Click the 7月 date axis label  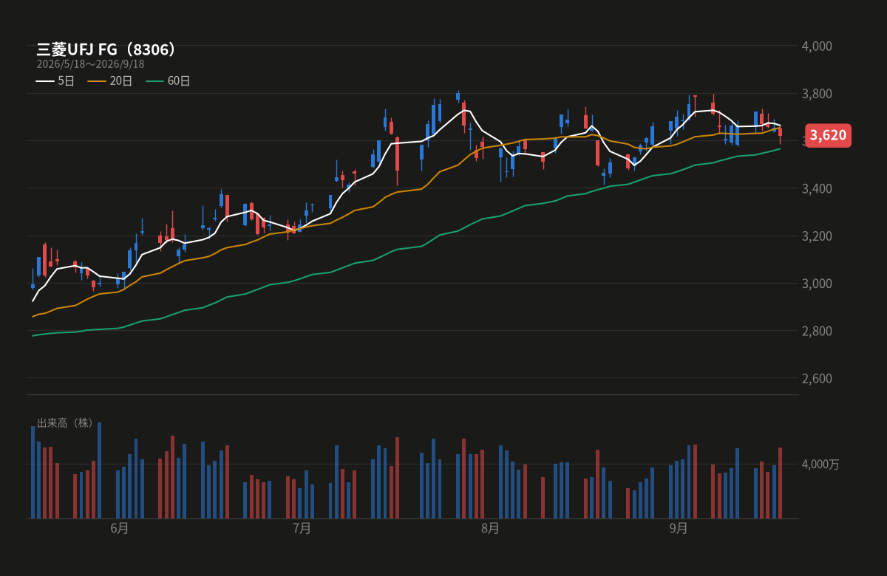pos(302,529)
